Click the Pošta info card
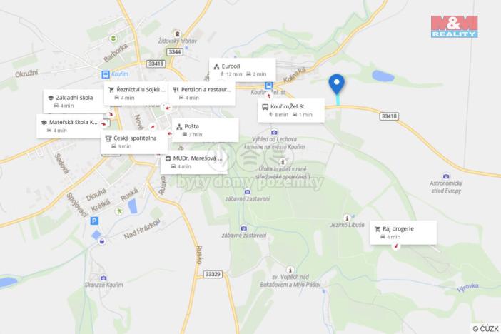 (x=205, y=130)
